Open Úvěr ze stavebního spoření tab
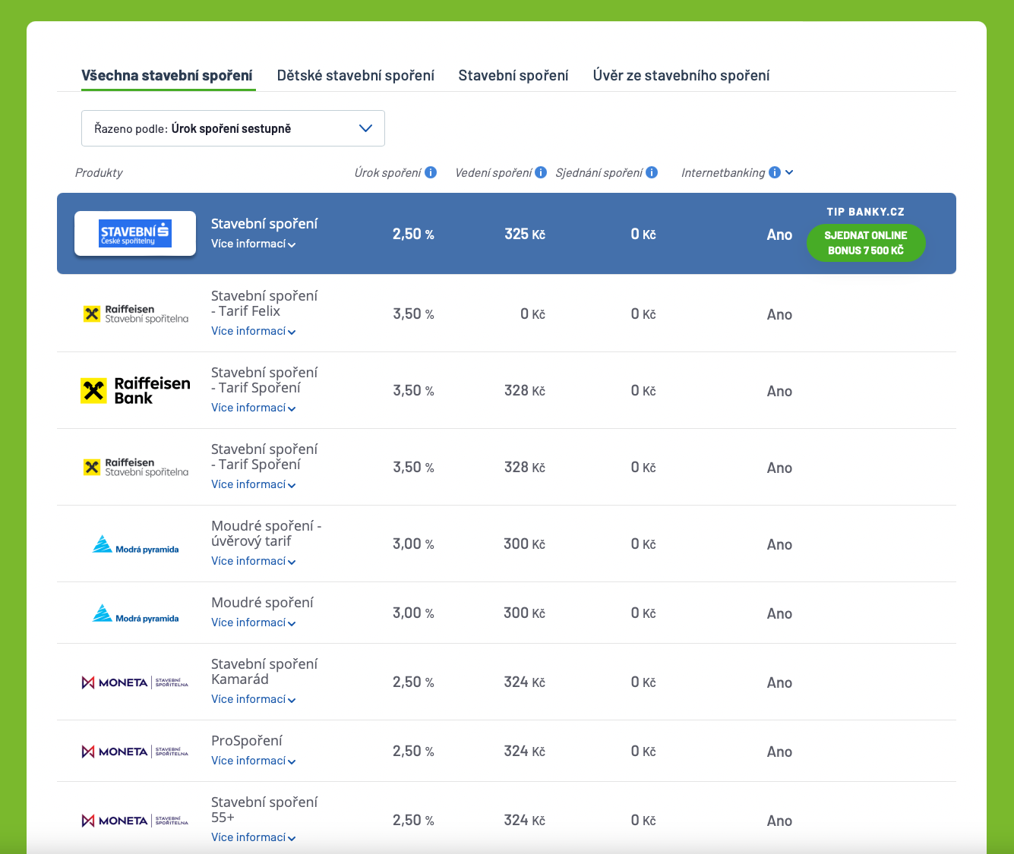Viewport: 1014px width, 854px height. tap(681, 75)
